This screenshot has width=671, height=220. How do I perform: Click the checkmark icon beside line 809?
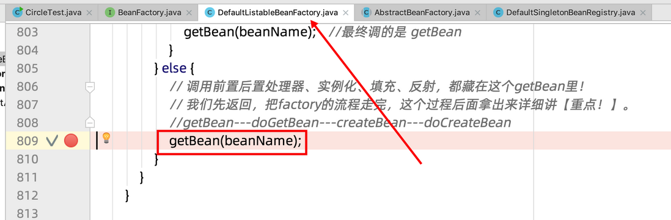click(52, 141)
